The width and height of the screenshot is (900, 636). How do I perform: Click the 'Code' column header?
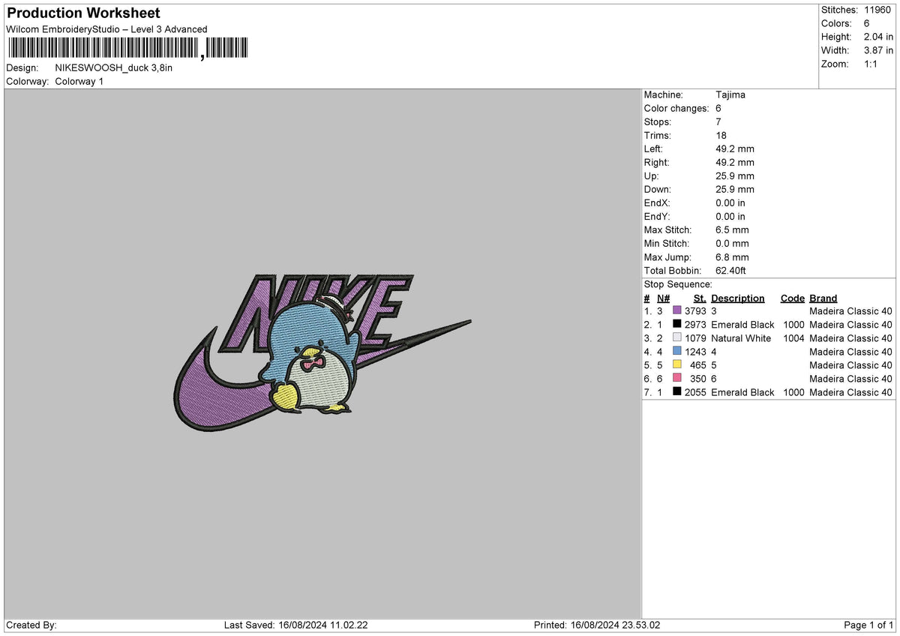point(793,298)
